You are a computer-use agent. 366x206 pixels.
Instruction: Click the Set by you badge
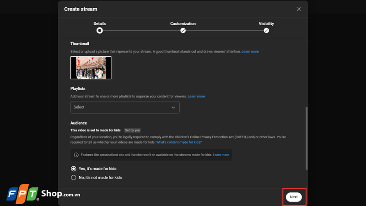[x=132, y=130]
